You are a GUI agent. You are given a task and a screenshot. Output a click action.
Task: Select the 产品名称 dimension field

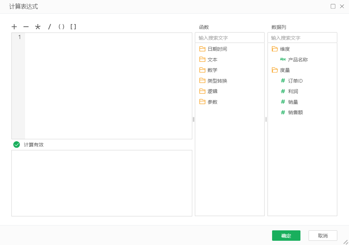point(298,60)
